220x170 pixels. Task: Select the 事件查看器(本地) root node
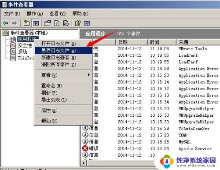pyautogui.click(x=29, y=33)
